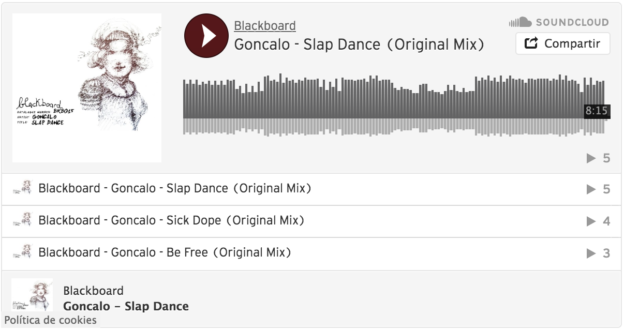The width and height of the screenshot is (624, 330).
Task: Select Sick Dope in the playlist
Action: [x=311, y=221]
